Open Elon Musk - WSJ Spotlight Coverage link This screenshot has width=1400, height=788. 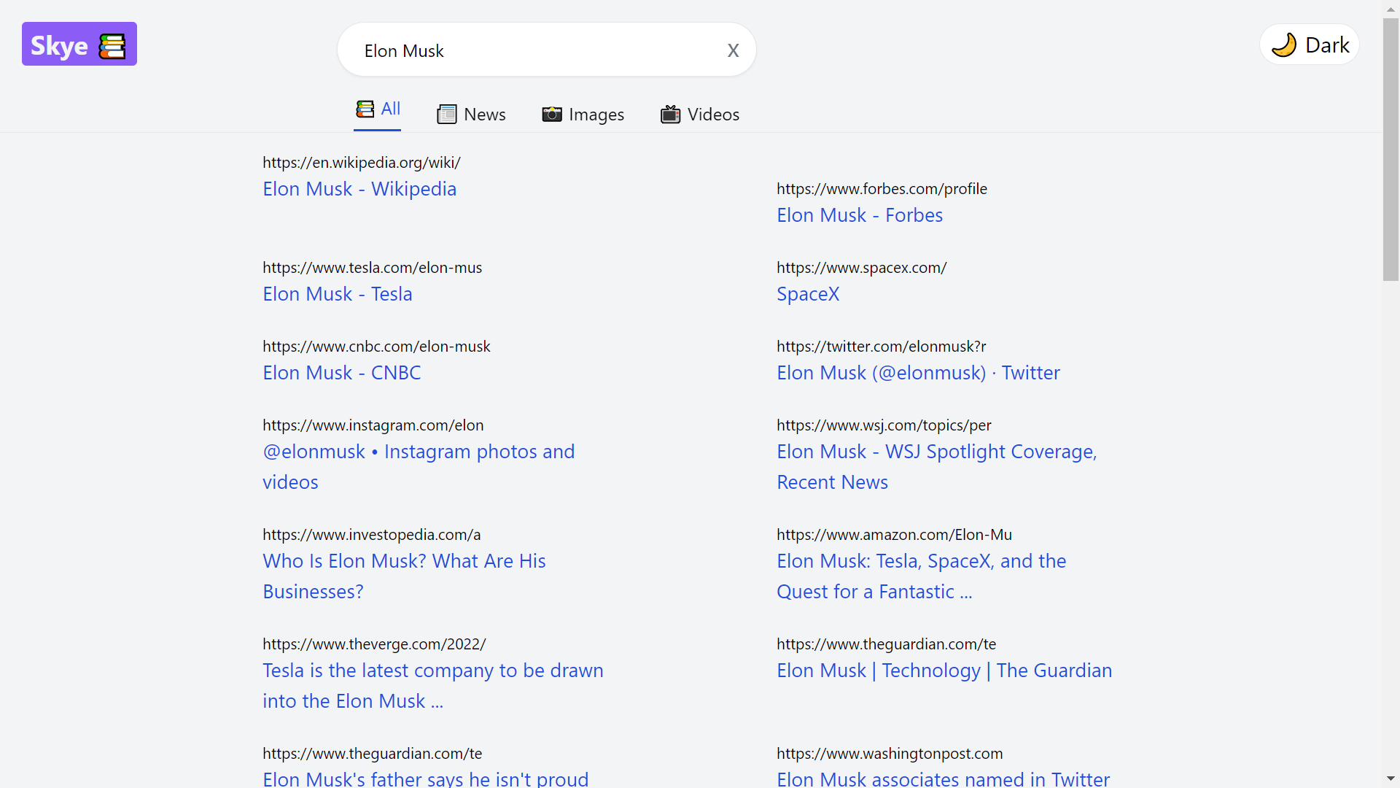[937, 467]
